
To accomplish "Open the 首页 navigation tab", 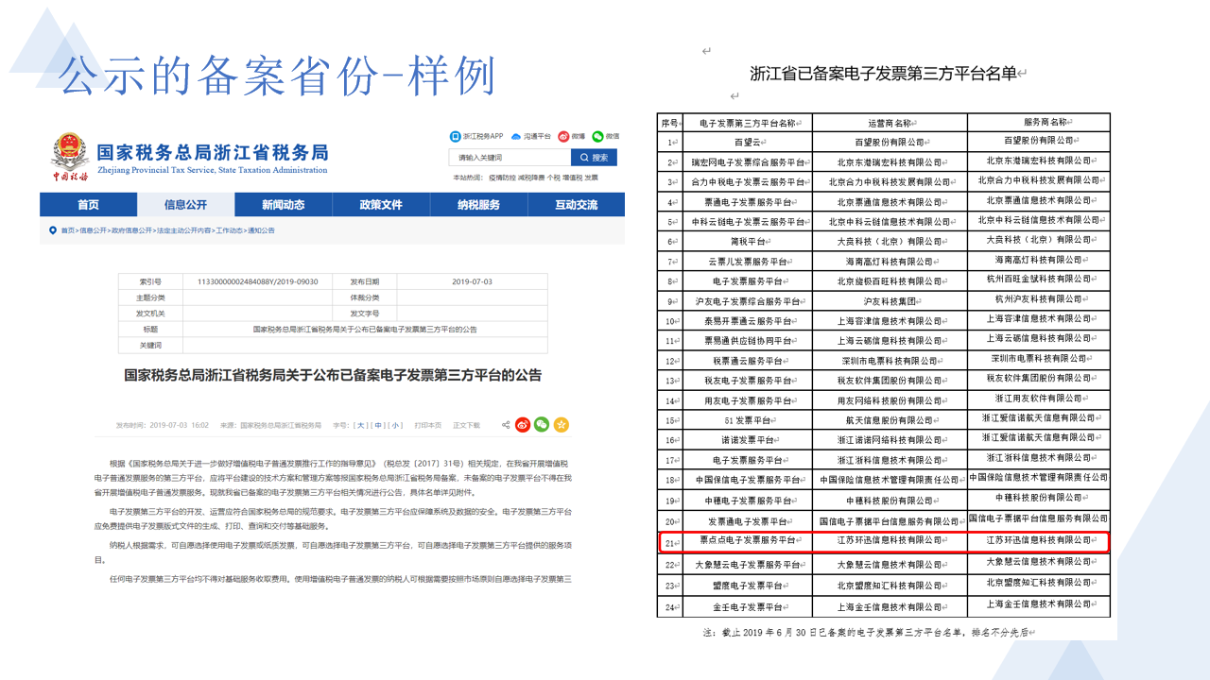I will click(x=88, y=205).
